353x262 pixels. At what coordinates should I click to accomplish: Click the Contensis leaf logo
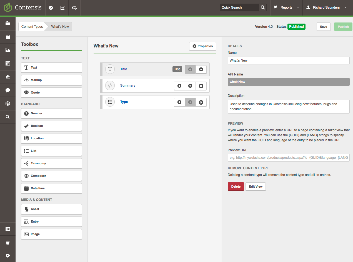click(7, 7)
